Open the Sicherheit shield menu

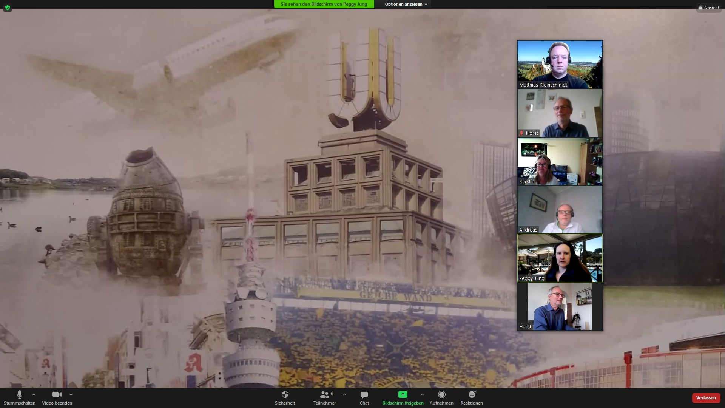285,395
